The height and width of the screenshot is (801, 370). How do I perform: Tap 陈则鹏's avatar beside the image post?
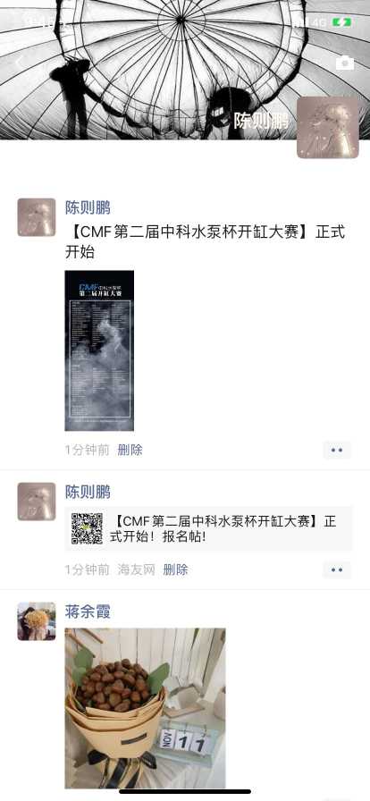click(37, 217)
